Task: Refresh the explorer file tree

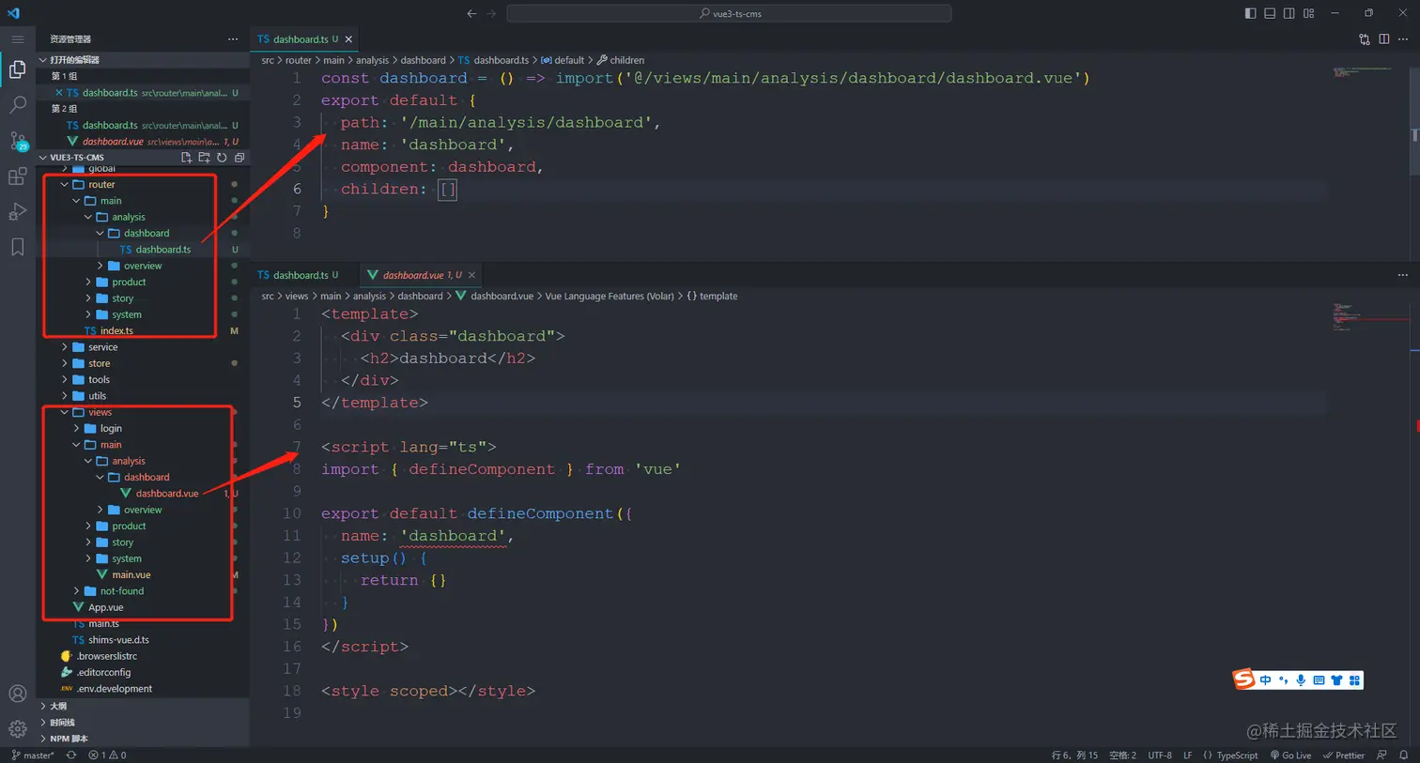Action: click(222, 158)
